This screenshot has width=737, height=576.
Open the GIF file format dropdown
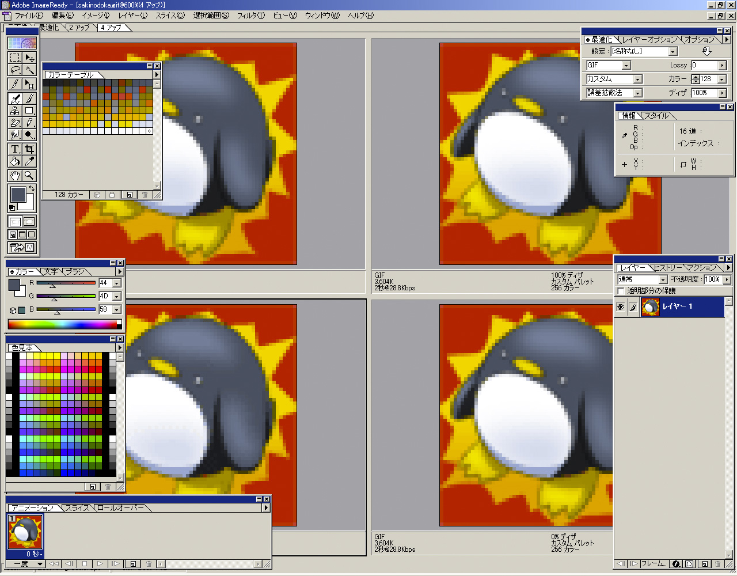[x=626, y=65]
